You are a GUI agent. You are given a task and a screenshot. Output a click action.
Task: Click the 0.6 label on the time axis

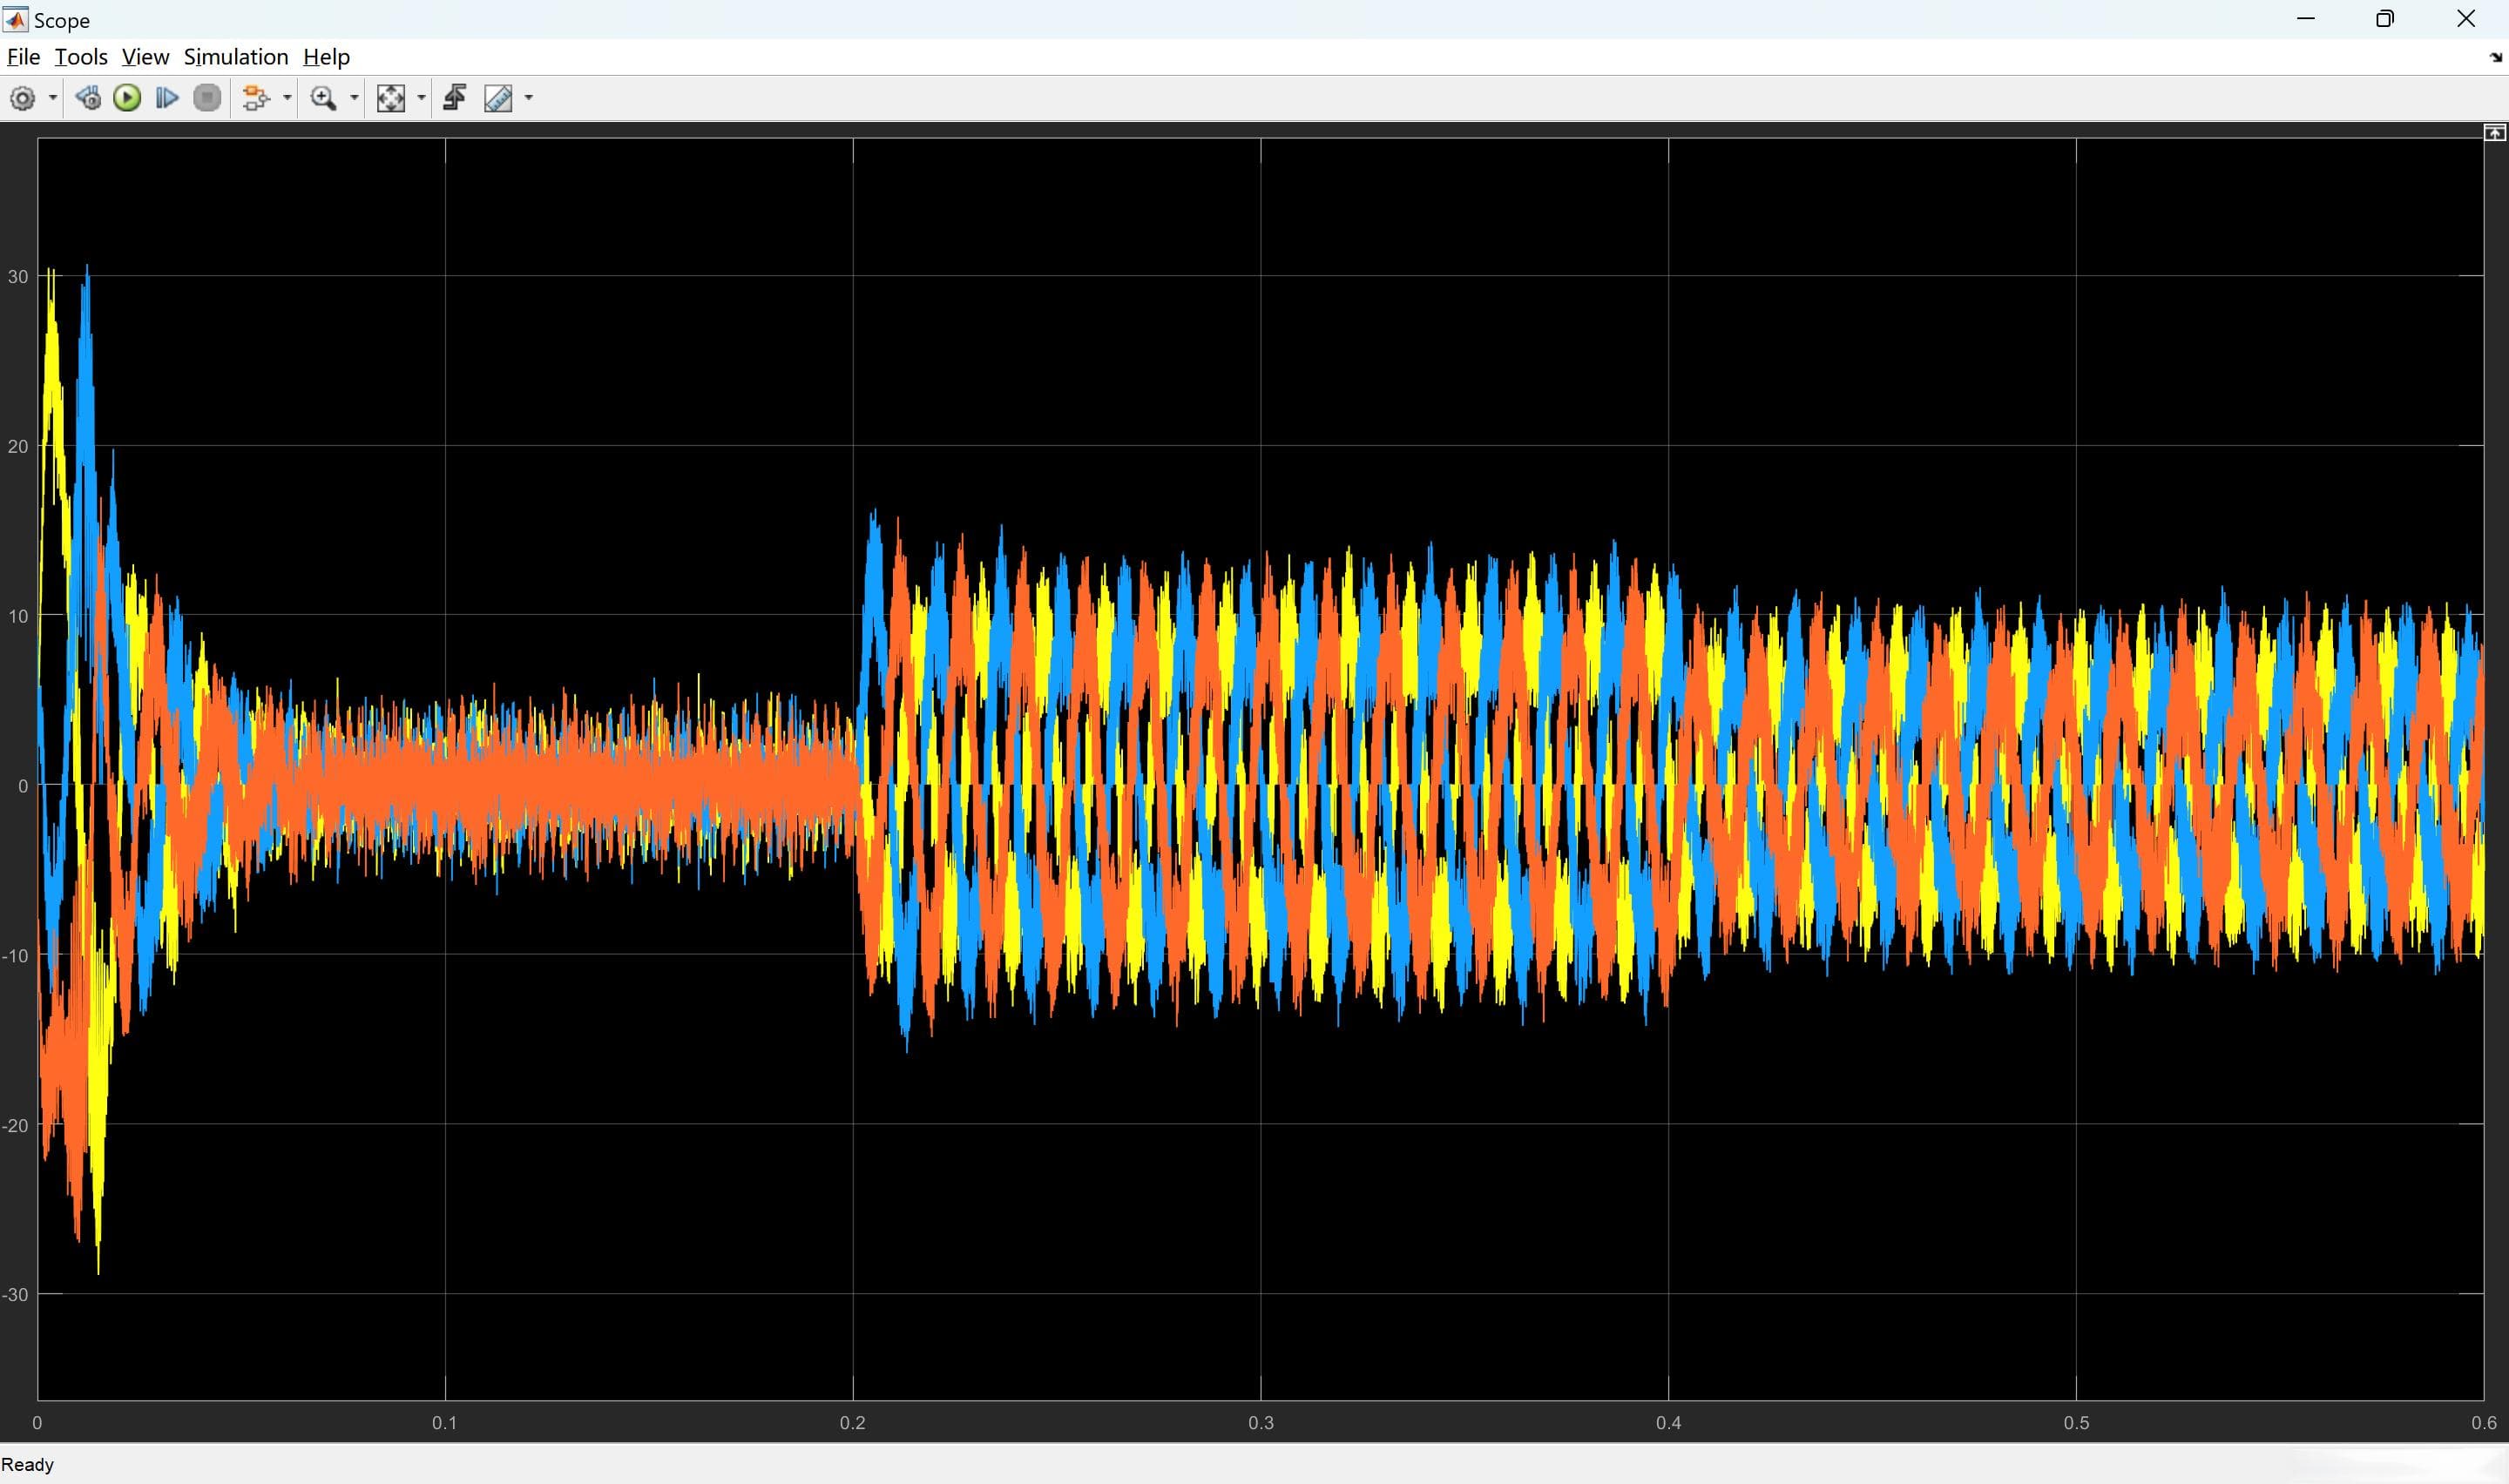pos(2484,1423)
